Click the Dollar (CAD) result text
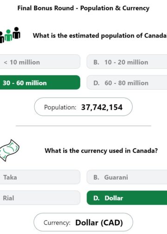 point(99,223)
